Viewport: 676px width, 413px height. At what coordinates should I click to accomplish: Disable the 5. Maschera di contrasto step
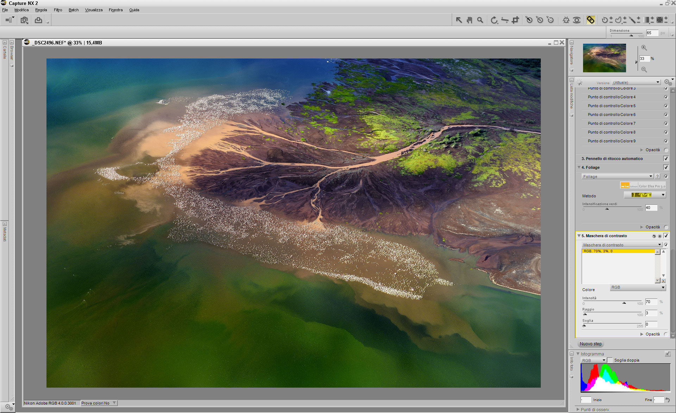[x=666, y=236]
